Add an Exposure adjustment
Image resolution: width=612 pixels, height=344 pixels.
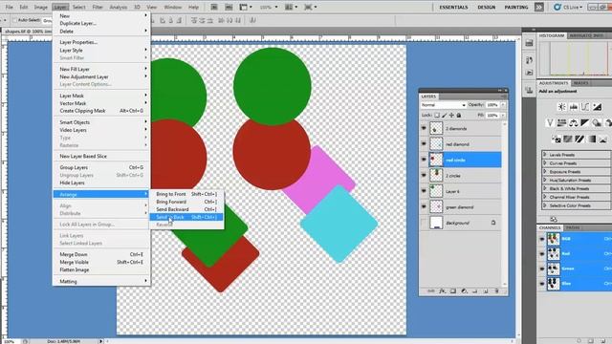[597, 107]
